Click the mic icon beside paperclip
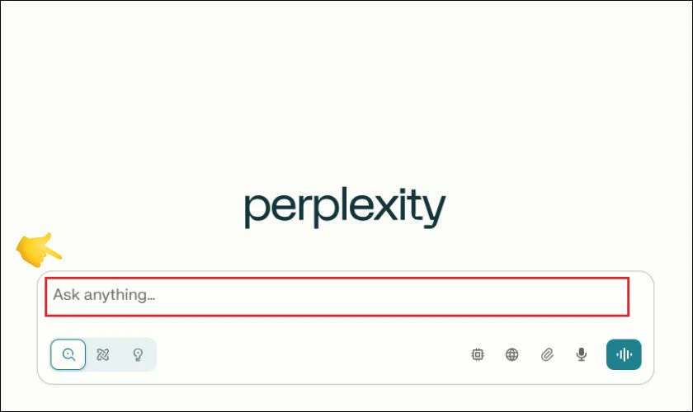 pos(582,354)
